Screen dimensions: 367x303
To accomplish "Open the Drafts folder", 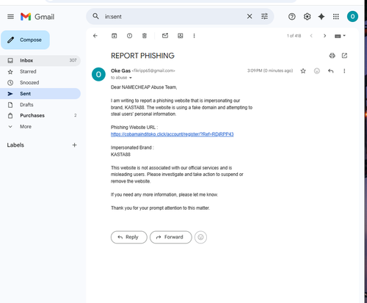I will (40, 105).
